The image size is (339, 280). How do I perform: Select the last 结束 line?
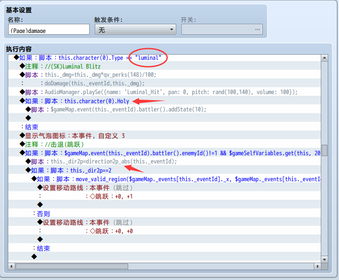click(165, 248)
